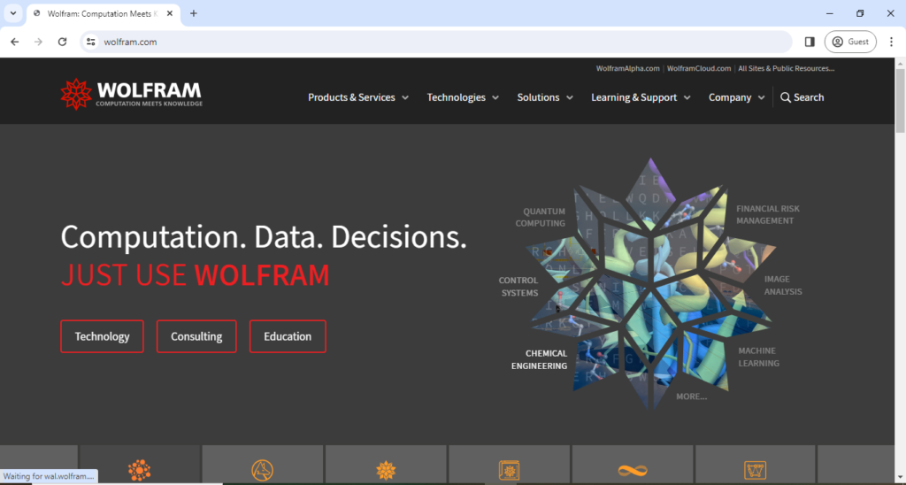
Task: Click the orange dot-cluster icon tile
Action: 139,470
